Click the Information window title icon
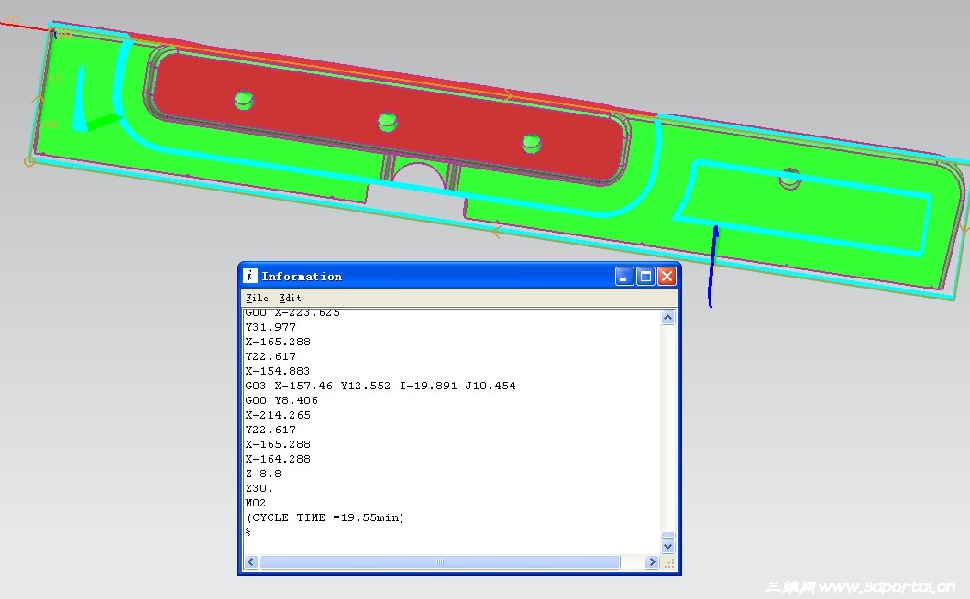Screen dimensions: 970x599 tap(250, 276)
